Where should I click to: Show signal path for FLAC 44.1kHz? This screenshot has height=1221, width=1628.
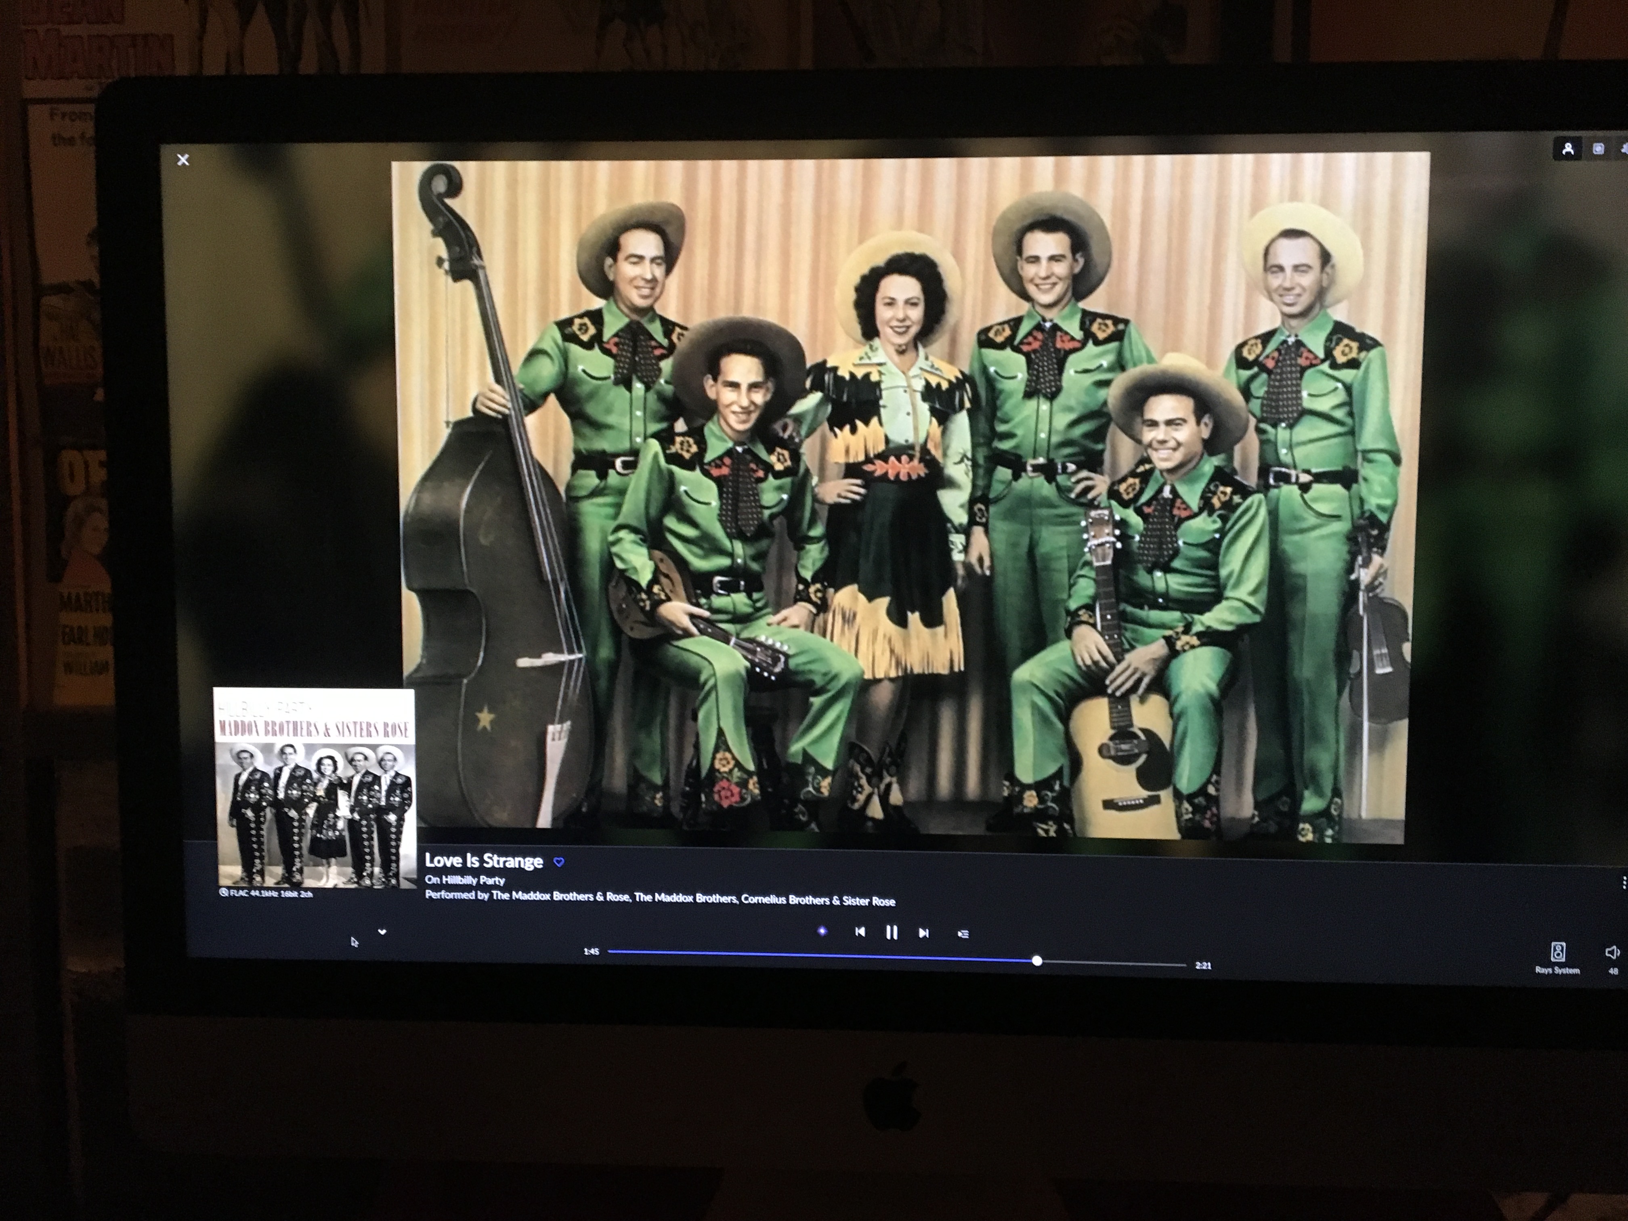(x=266, y=894)
